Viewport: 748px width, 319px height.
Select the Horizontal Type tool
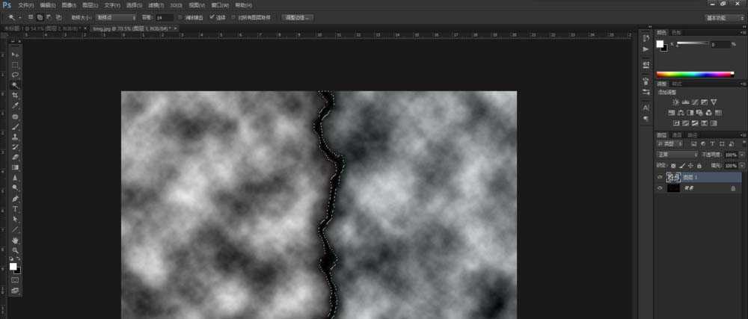click(15, 209)
